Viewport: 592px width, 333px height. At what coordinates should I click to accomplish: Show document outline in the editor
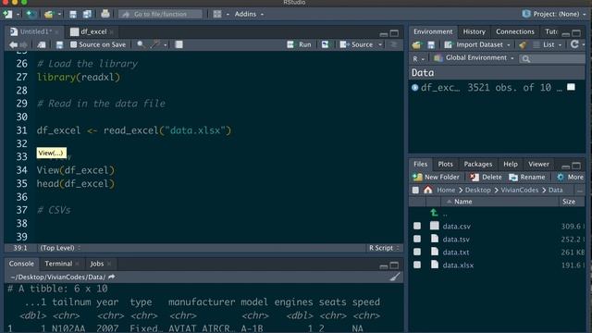[x=394, y=44]
